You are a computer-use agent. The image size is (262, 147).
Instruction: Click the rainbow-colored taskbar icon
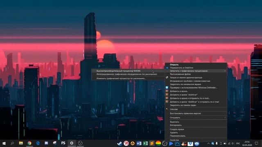click(x=158, y=143)
